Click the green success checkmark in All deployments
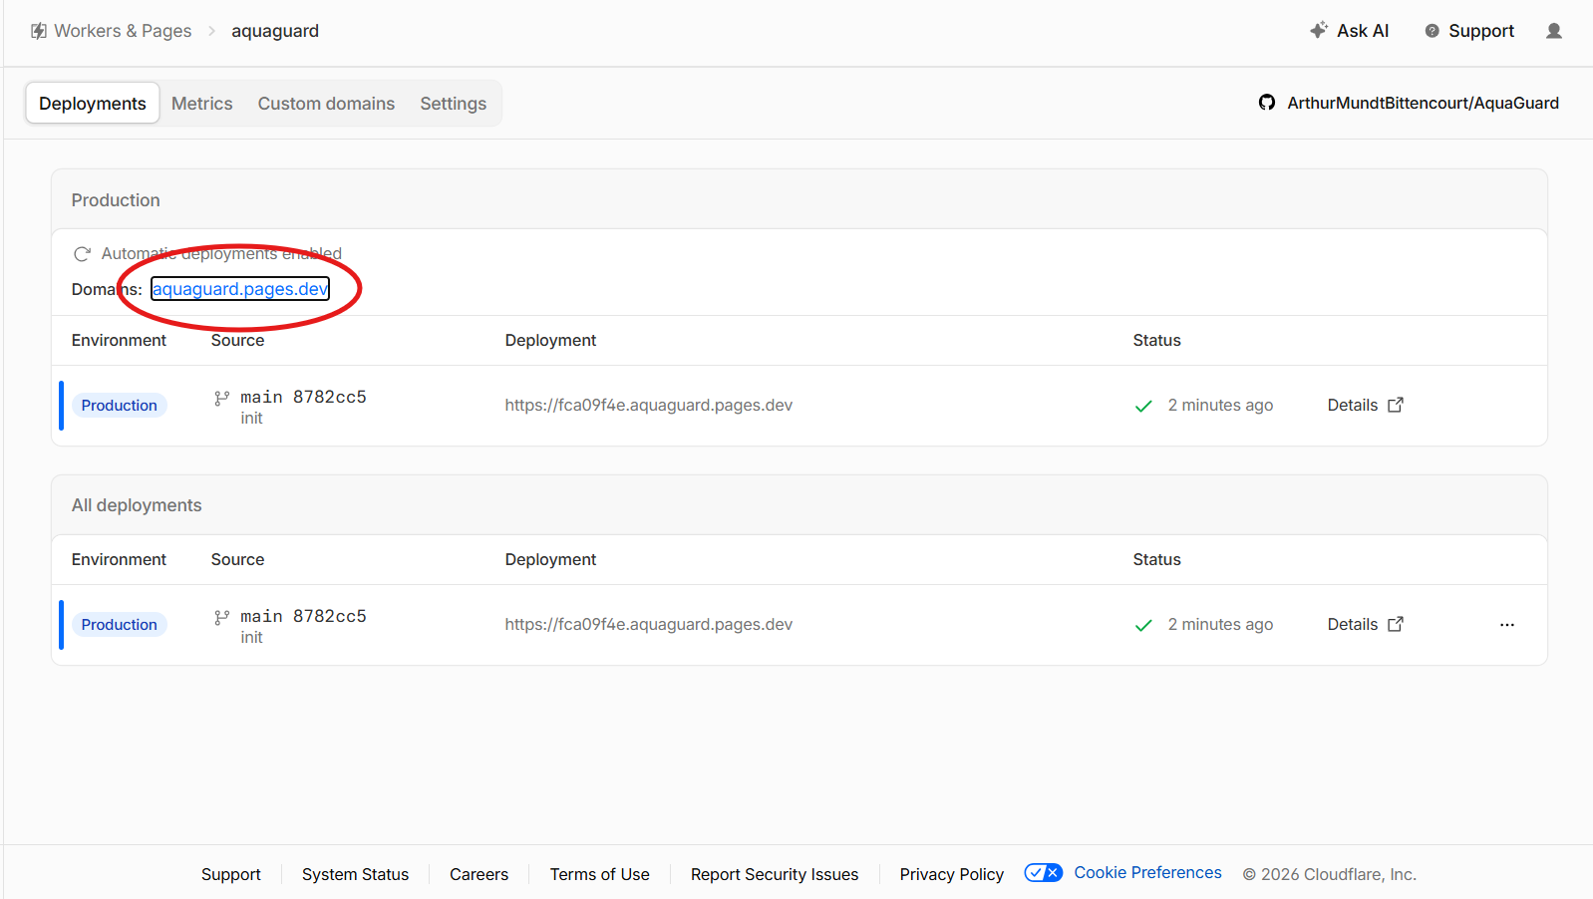Screen dimensions: 1593x899 pyautogui.click(x=1143, y=625)
